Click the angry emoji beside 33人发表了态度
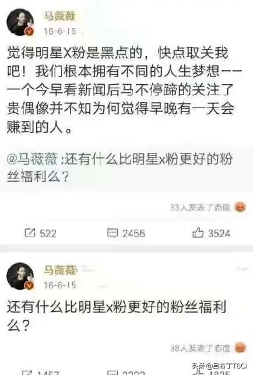Viewport: 253px width, 375px height. tap(240, 207)
